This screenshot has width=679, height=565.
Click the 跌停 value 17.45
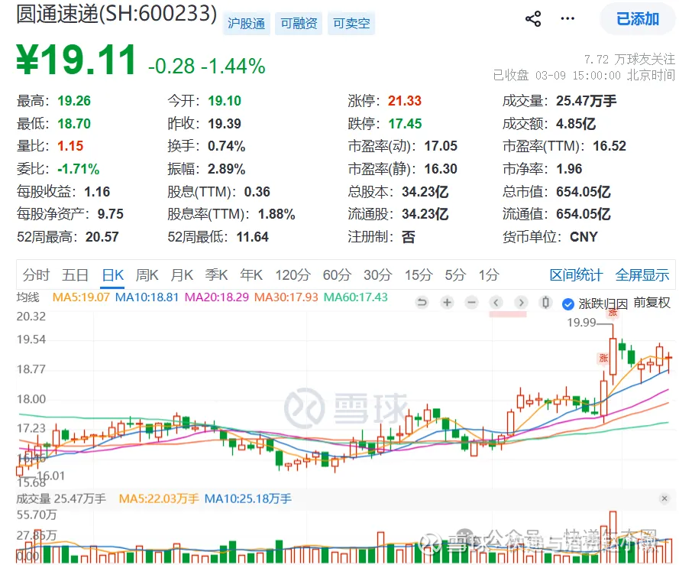(x=405, y=124)
